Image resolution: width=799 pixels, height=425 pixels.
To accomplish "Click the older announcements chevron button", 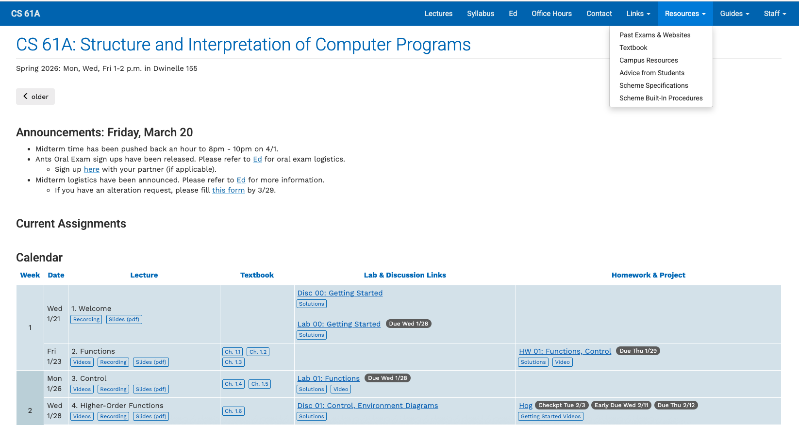I will pyautogui.click(x=35, y=97).
